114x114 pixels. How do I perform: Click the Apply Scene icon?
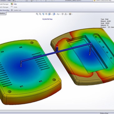click(66, 14)
